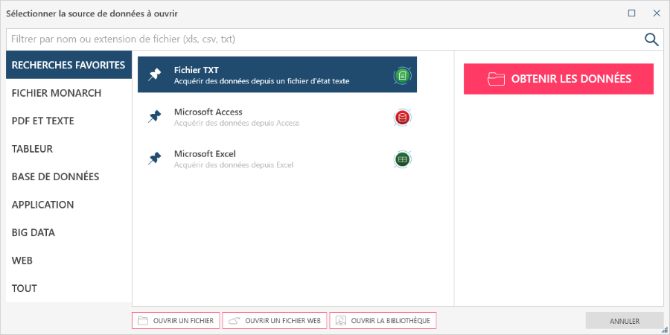This screenshot has width=670, height=335.
Task: Switch to PDF ET TEXTE category
Action: [x=43, y=121]
